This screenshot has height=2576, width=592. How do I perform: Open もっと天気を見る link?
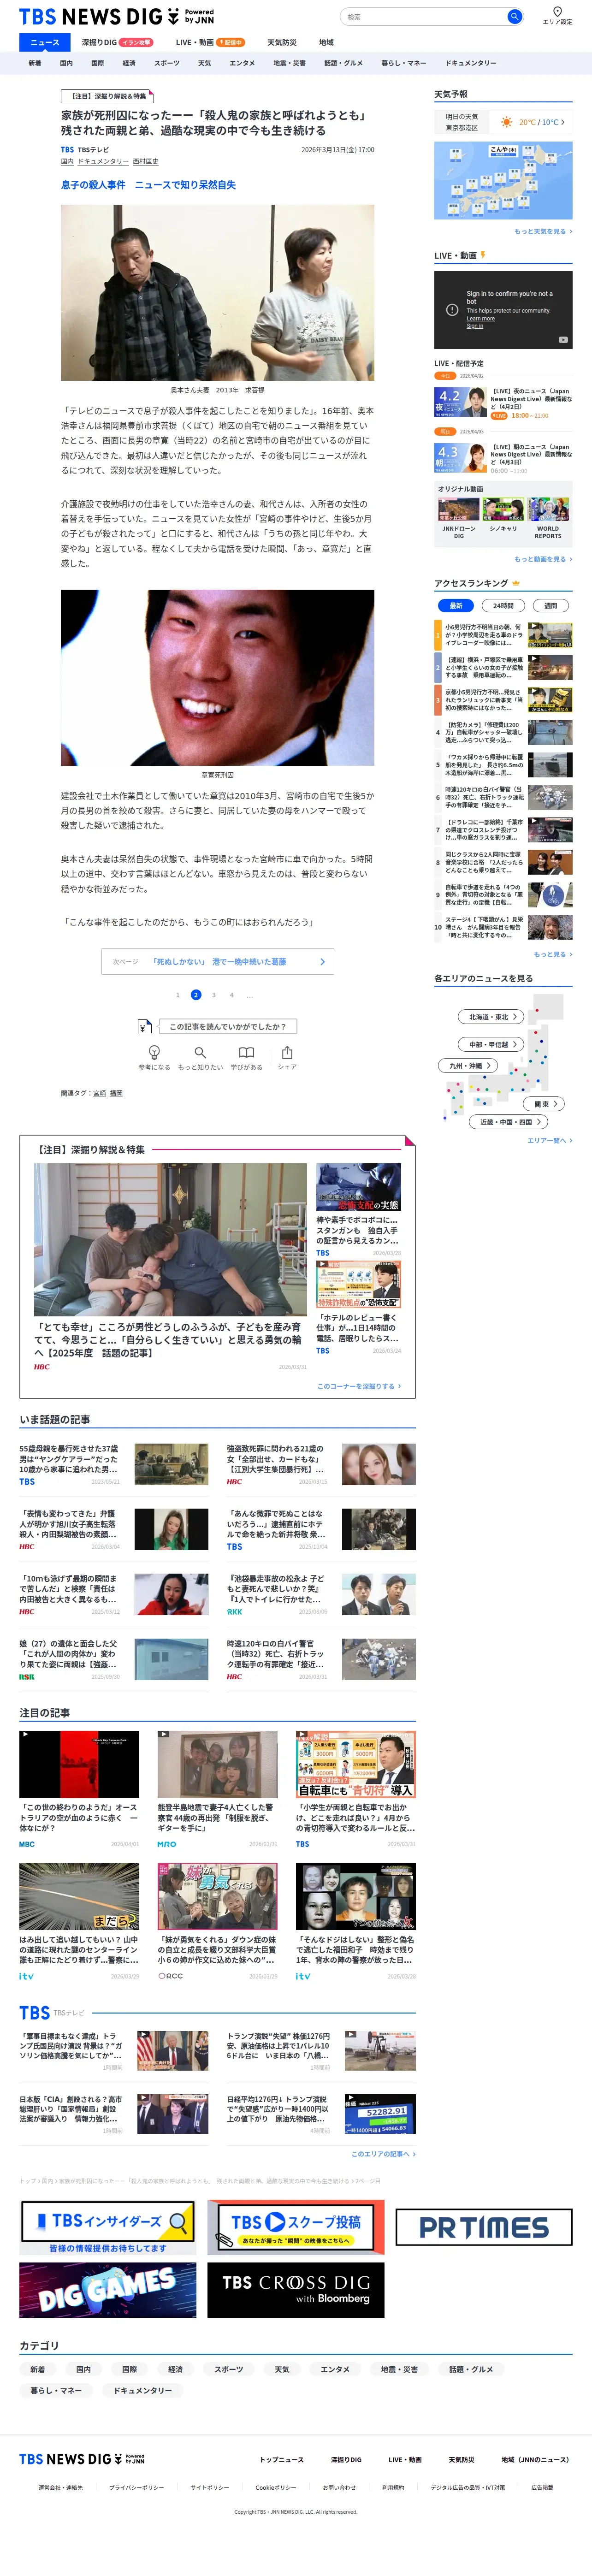pos(543,231)
